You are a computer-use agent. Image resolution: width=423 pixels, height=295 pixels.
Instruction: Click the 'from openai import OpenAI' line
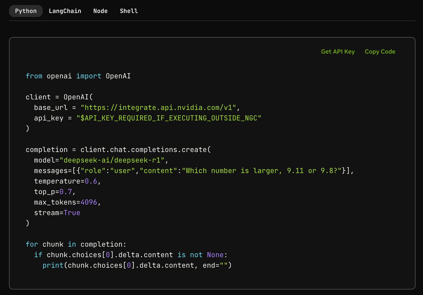pos(78,76)
